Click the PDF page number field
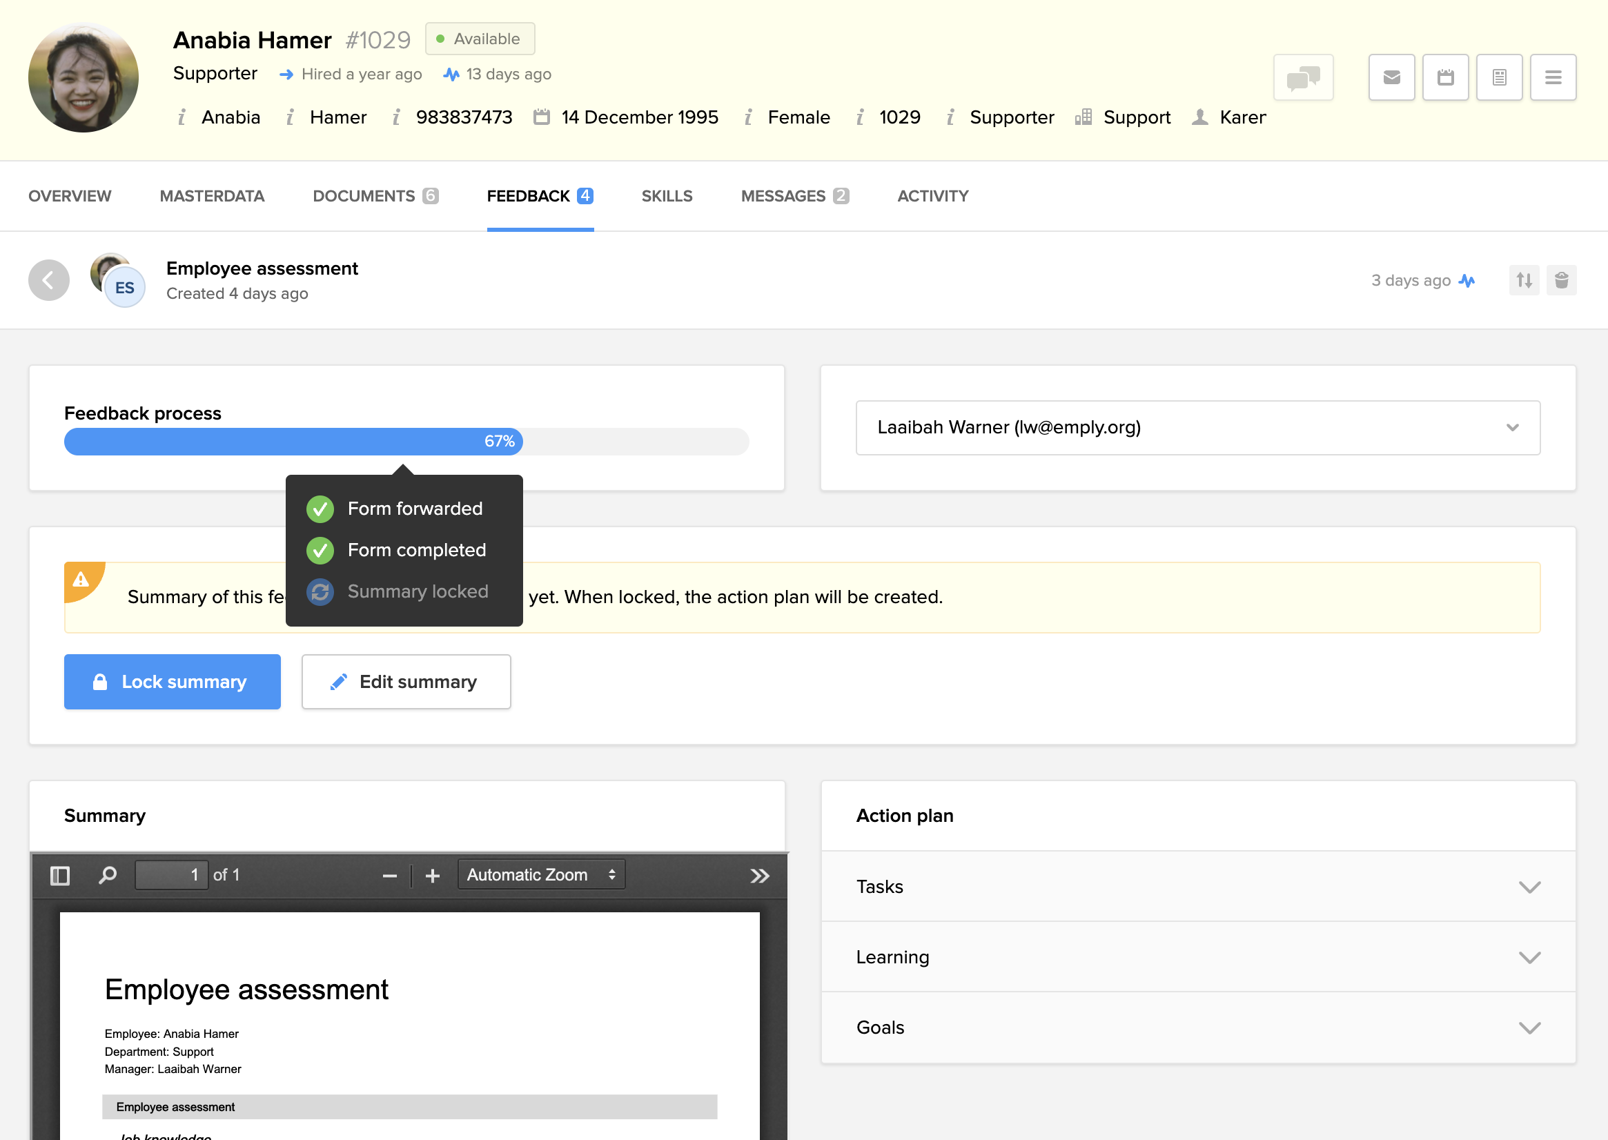The height and width of the screenshot is (1140, 1608). point(171,874)
